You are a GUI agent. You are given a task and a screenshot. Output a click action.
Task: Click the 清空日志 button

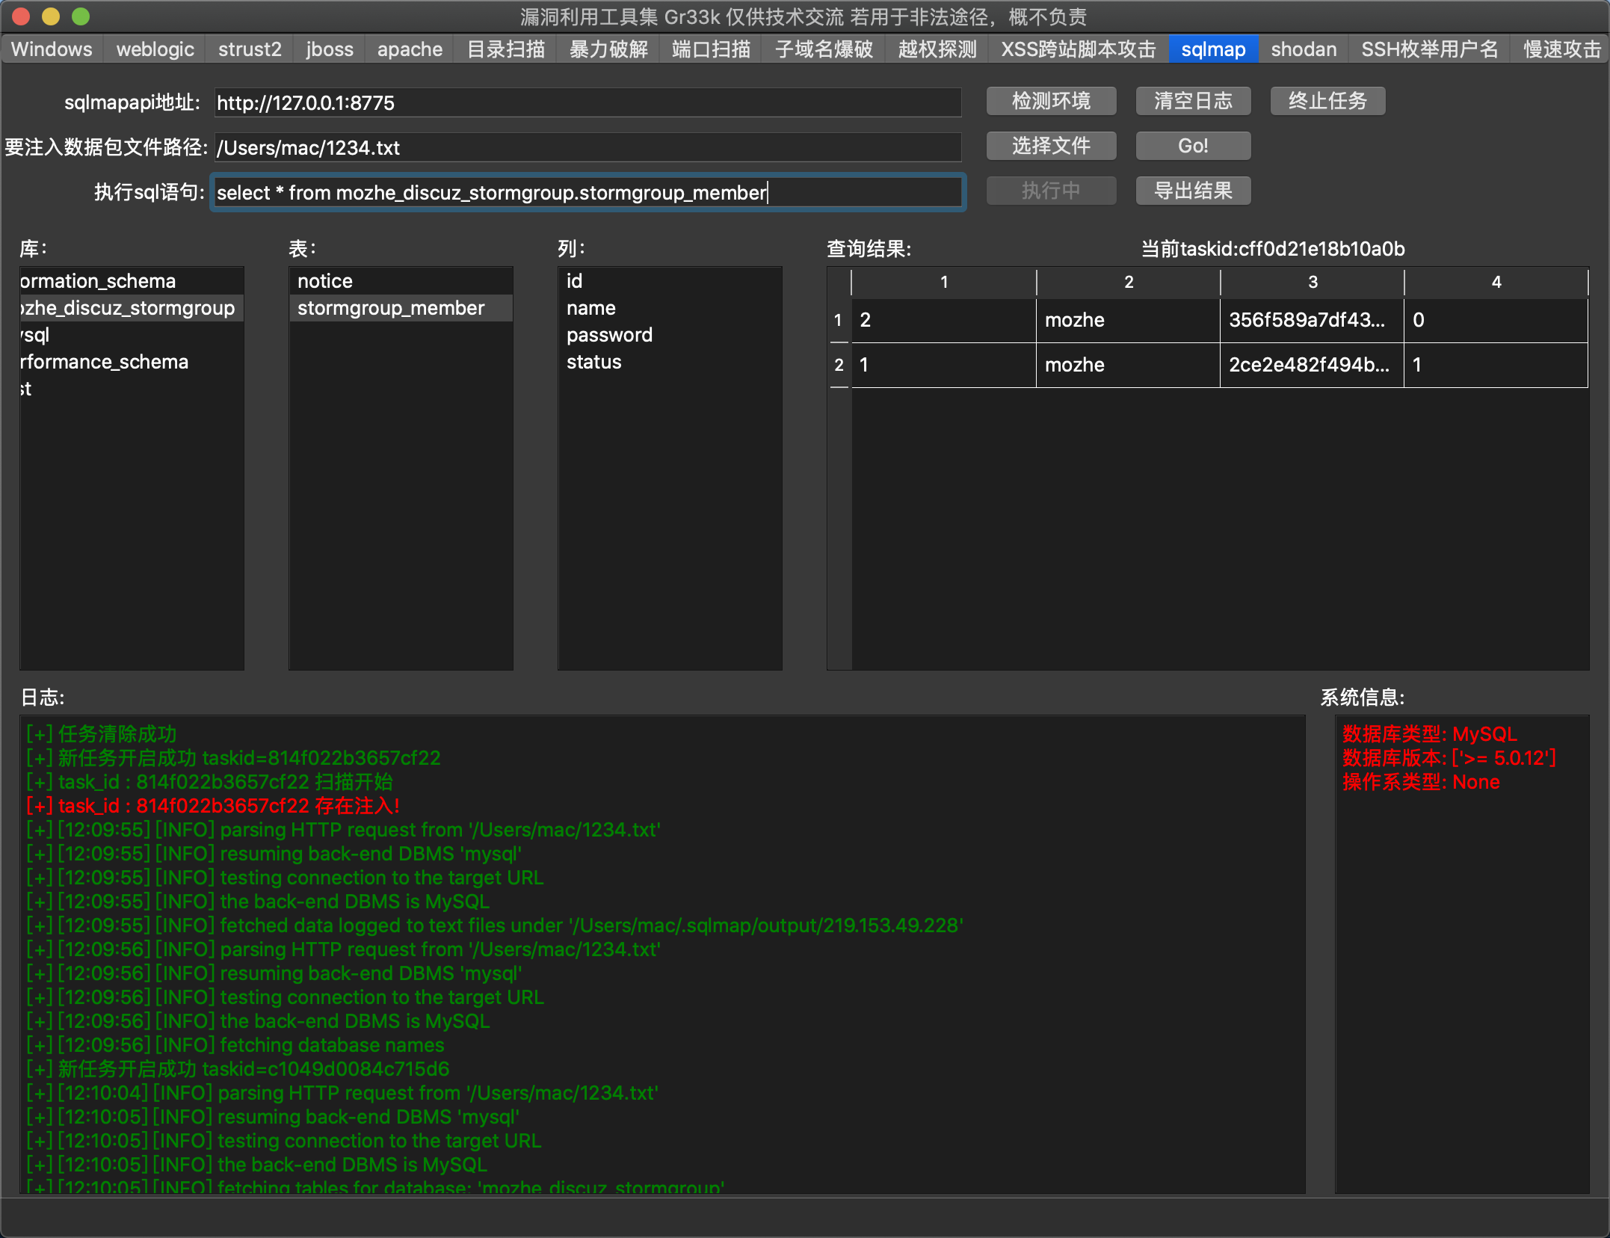tap(1193, 102)
